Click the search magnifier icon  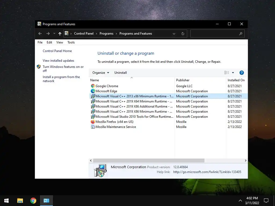241,34
